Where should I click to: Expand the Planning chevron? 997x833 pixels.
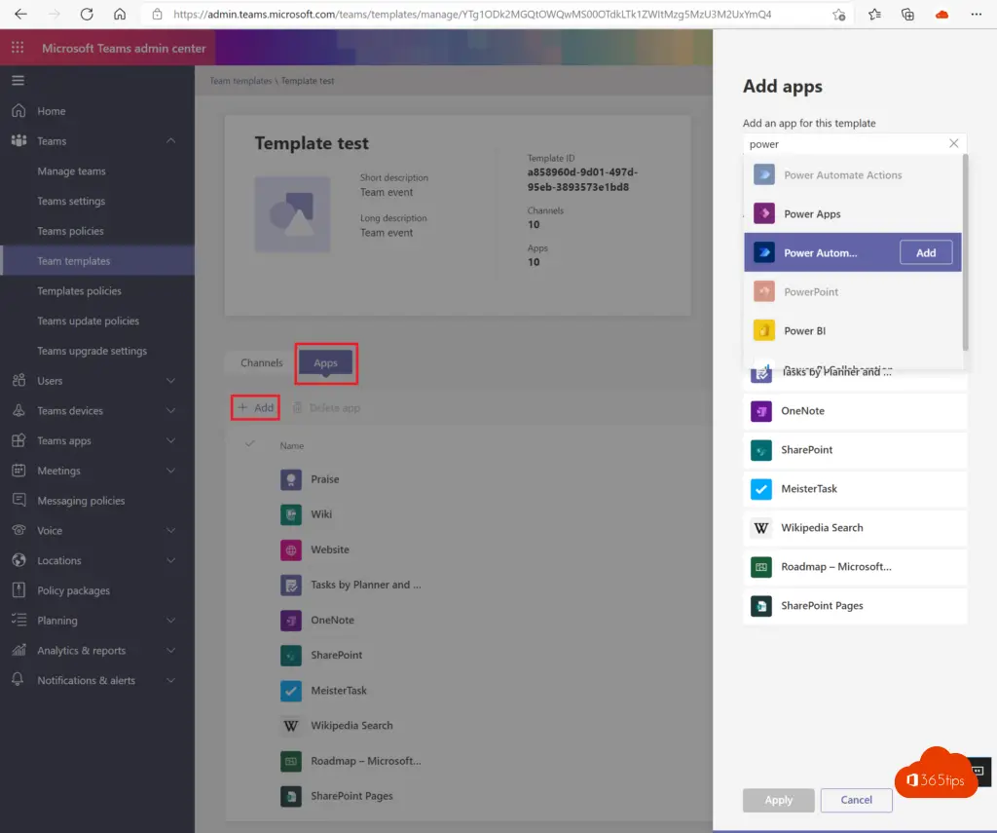tap(170, 620)
